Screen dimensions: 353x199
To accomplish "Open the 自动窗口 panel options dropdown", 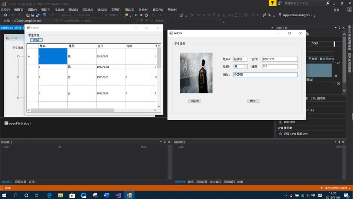I will pos(161,142).
